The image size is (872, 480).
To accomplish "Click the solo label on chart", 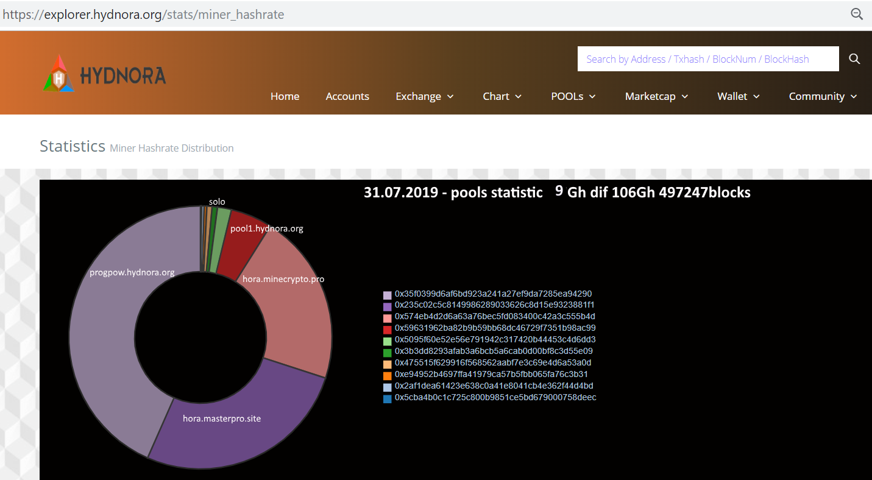I will tap(217, 202).
